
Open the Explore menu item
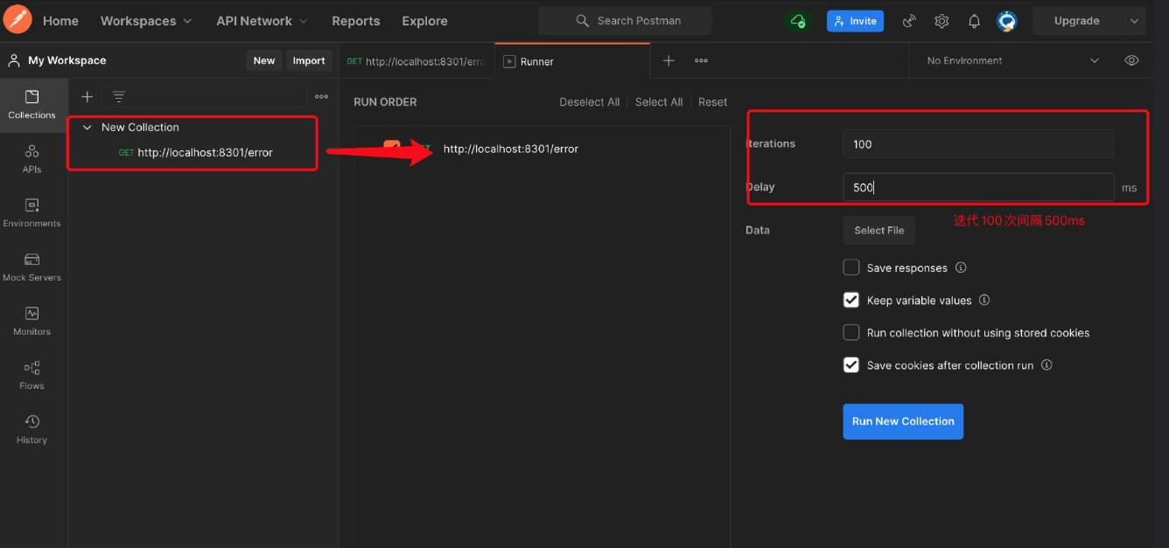click(424, 21)
